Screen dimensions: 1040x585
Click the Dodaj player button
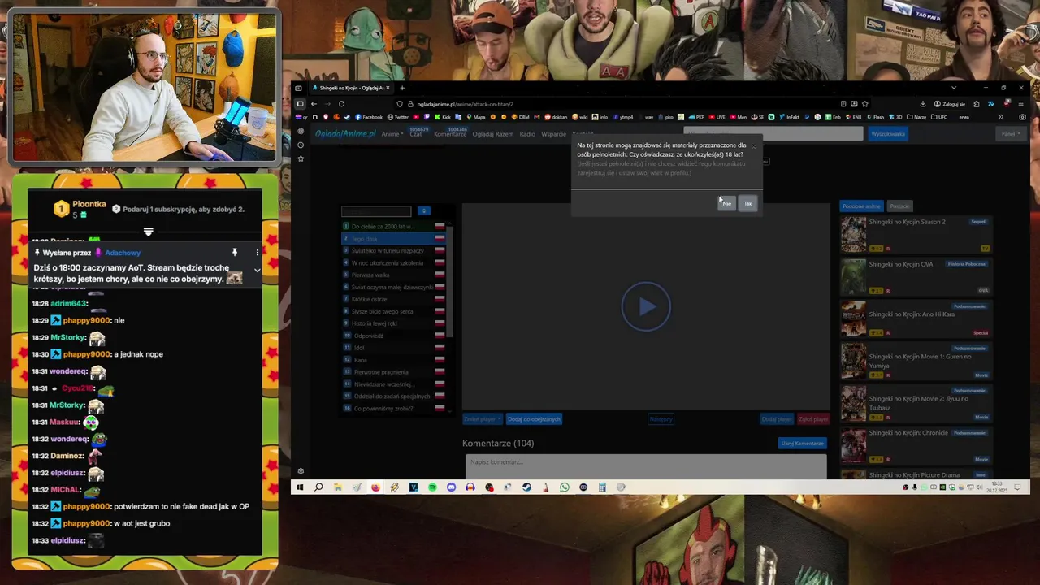[777, 419]
